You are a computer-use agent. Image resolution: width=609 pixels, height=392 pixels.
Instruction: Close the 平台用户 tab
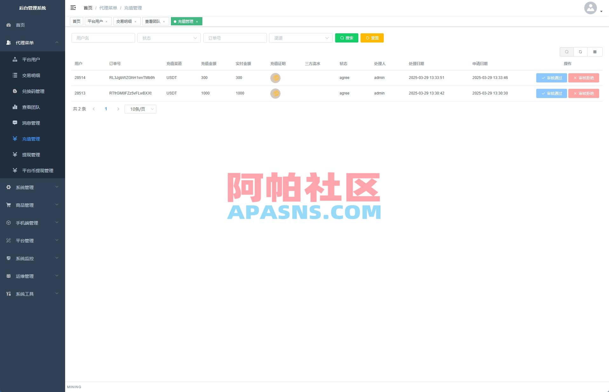pyautogui.click(x=107, y=21)
